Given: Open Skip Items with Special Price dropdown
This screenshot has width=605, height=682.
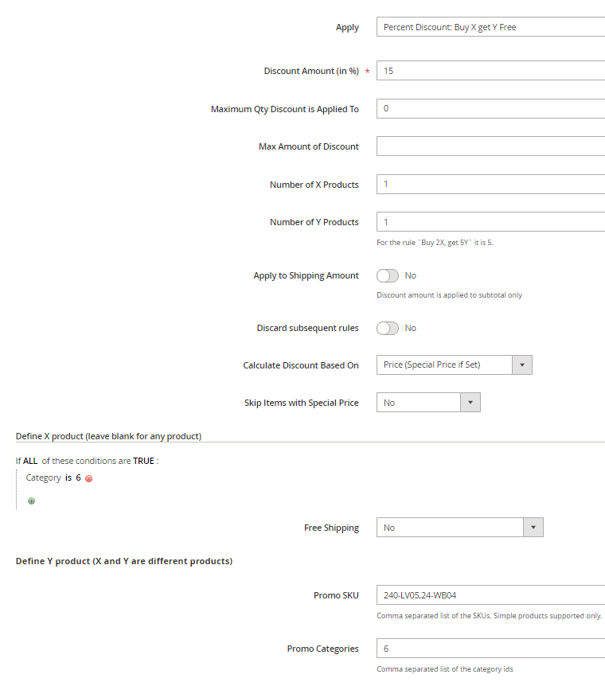Looking at the screenshot, I should (x=427, y=403).
